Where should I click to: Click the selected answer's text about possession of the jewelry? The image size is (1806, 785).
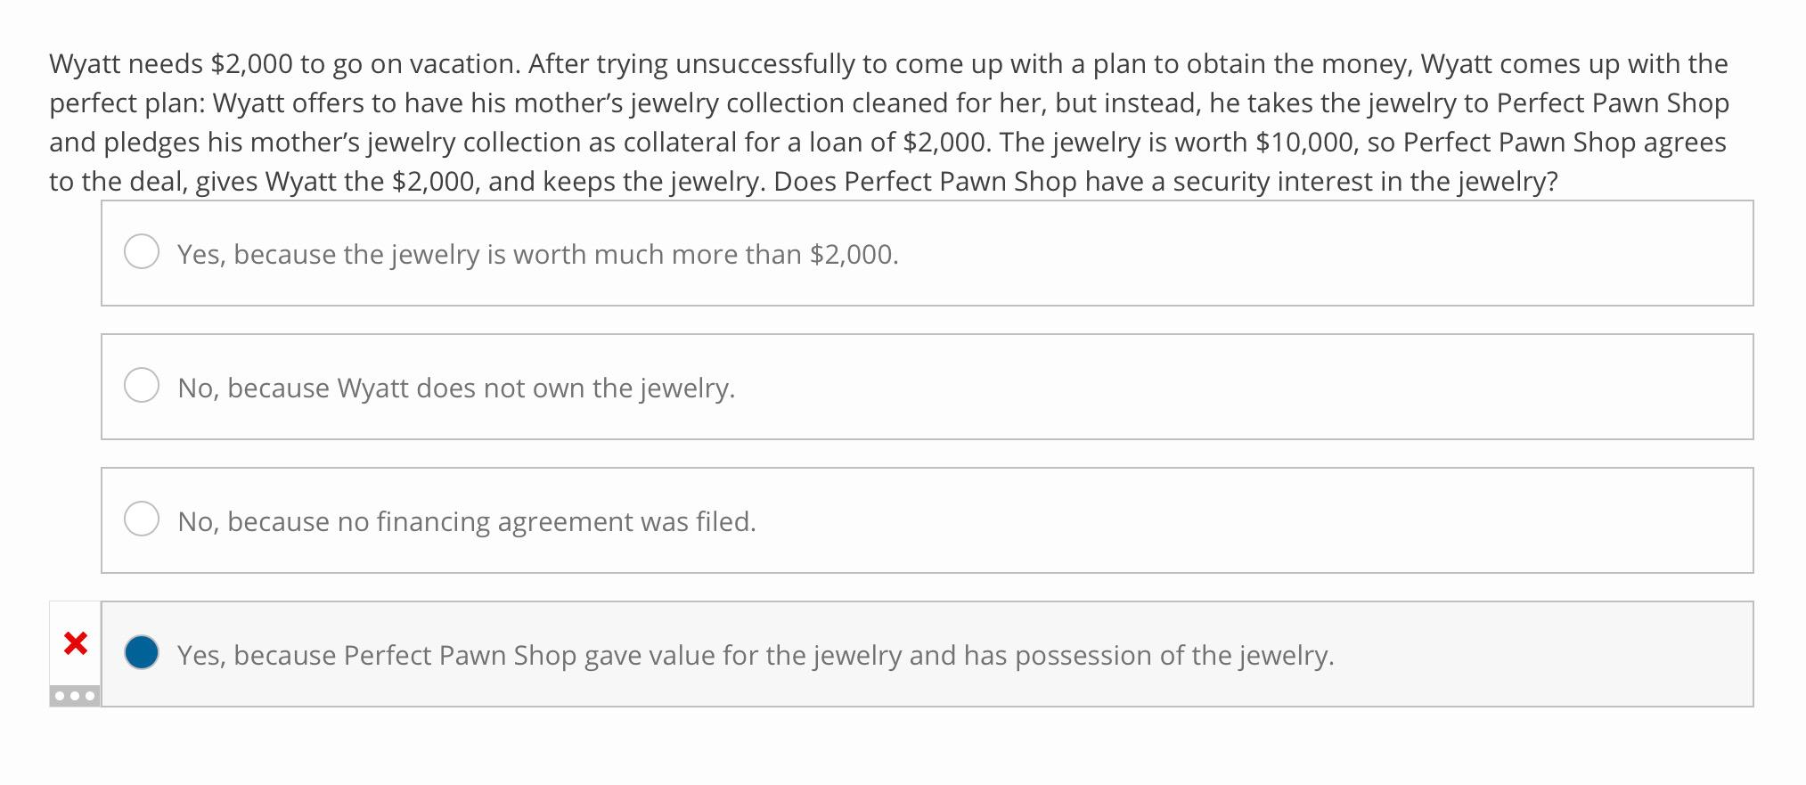pos(756,655)
